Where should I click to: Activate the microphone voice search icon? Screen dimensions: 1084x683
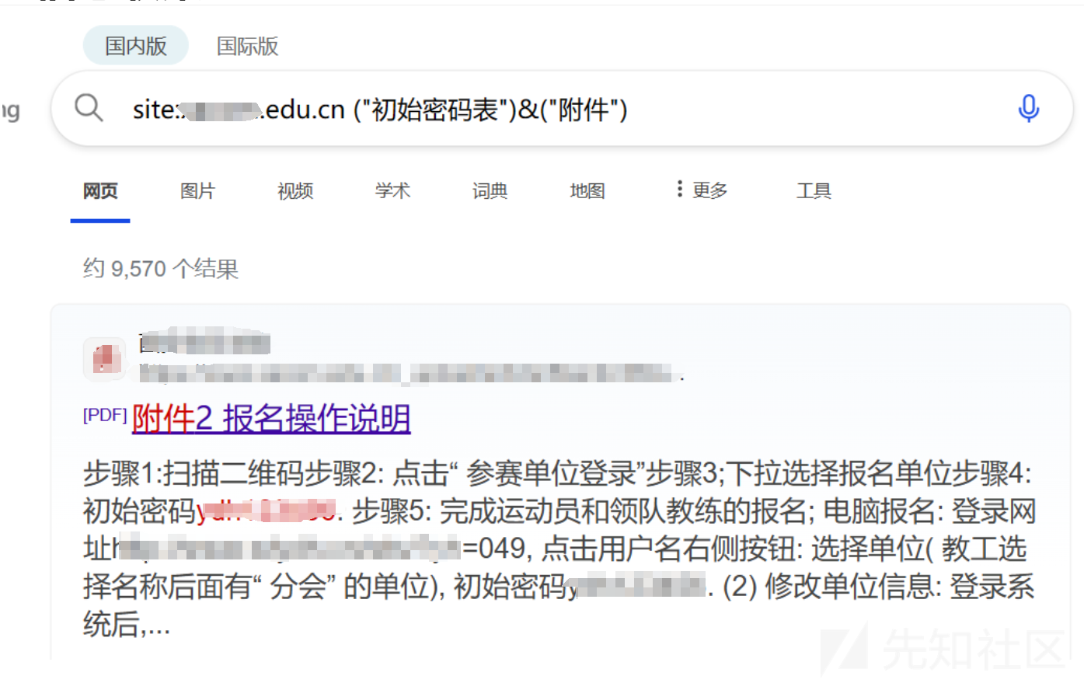pyautogui.click(x=1028, y=109)
